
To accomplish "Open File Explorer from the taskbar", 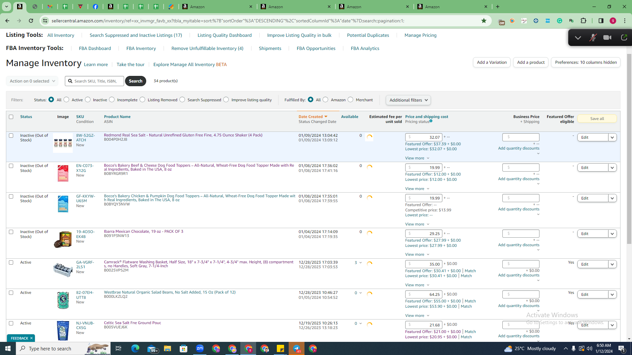I will coord(168,348).
